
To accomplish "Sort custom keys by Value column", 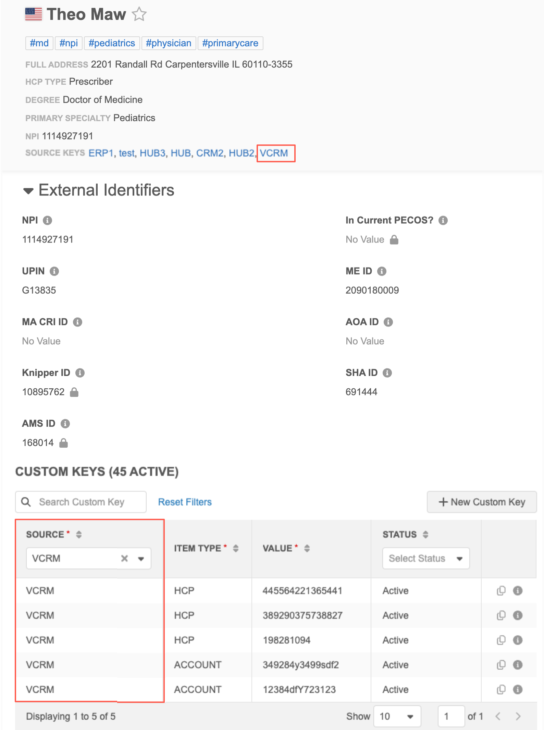I will tap(307, 548).
